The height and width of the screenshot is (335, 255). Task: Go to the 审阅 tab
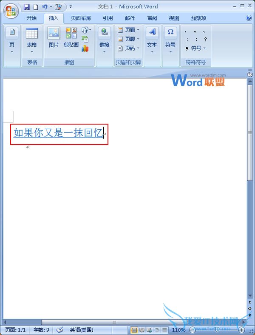[x=152, y=18]
